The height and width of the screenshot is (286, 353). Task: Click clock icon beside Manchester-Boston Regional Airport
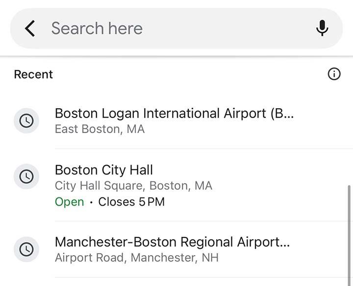tap(26, 249)
